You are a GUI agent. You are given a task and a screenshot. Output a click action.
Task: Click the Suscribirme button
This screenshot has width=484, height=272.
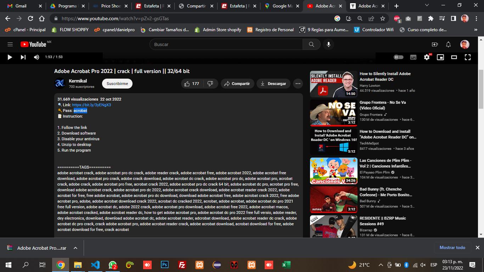pyautogui.click(x=117, y=84)
